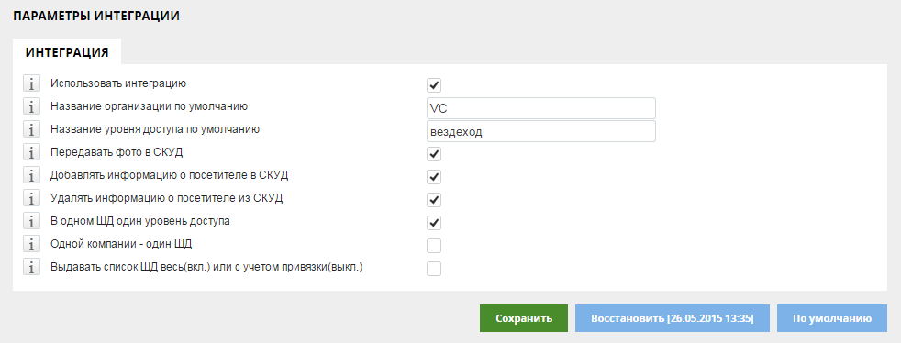Show info for Одной компании - один ШД
The image size is (901, 343).
pos(31,244)
